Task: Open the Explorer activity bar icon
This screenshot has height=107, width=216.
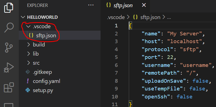Action: 9,8
